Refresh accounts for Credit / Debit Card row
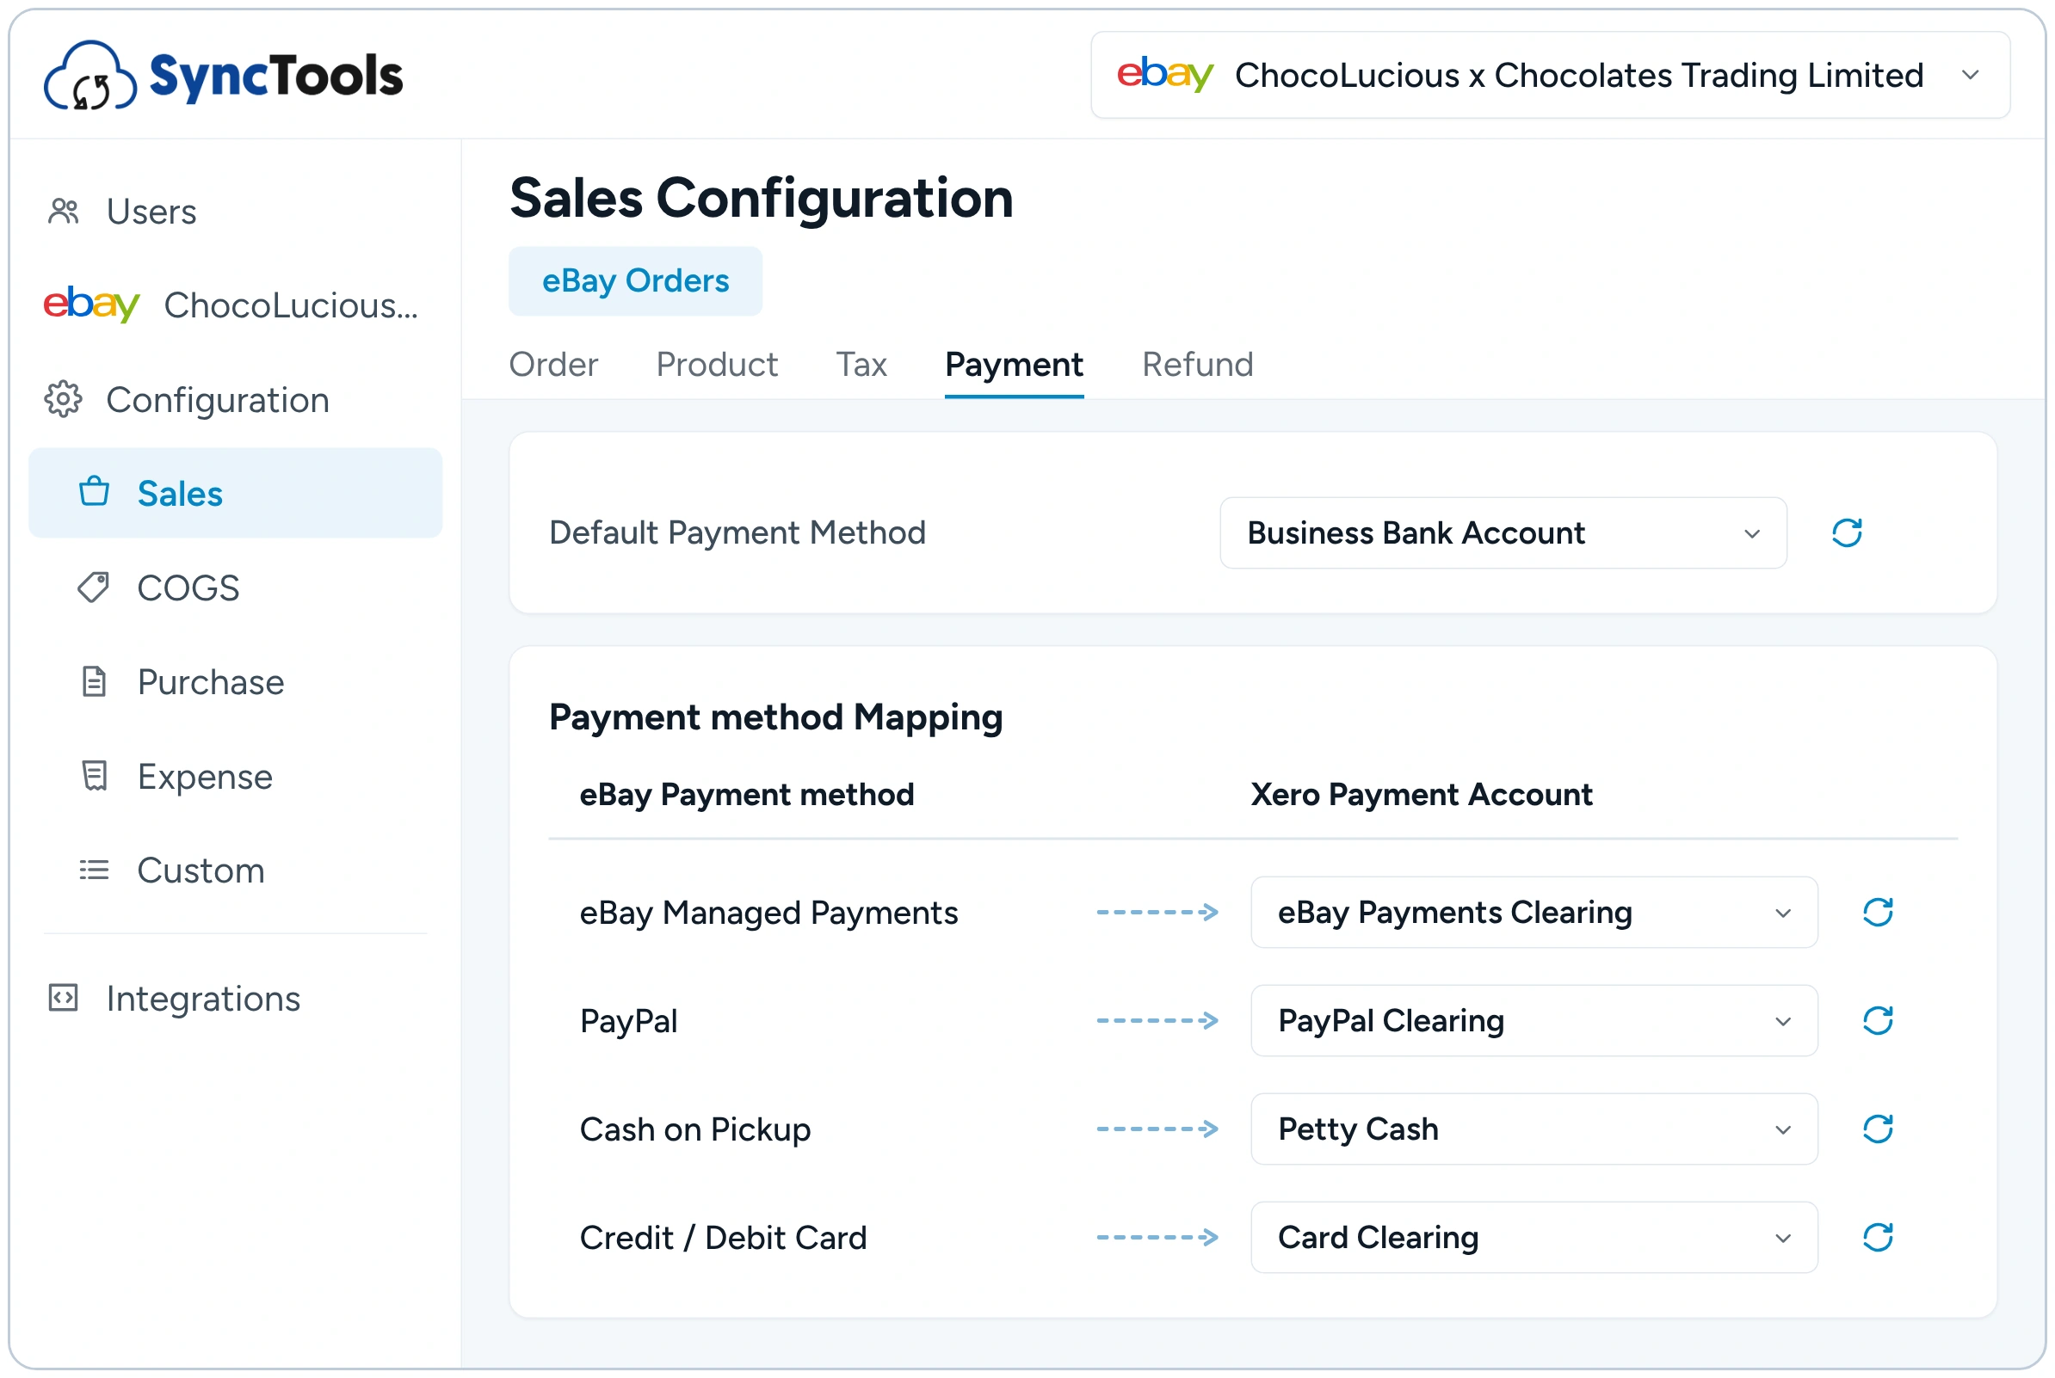The width and height of the screenshot is (2055, 1378). coord(1879,1238)
